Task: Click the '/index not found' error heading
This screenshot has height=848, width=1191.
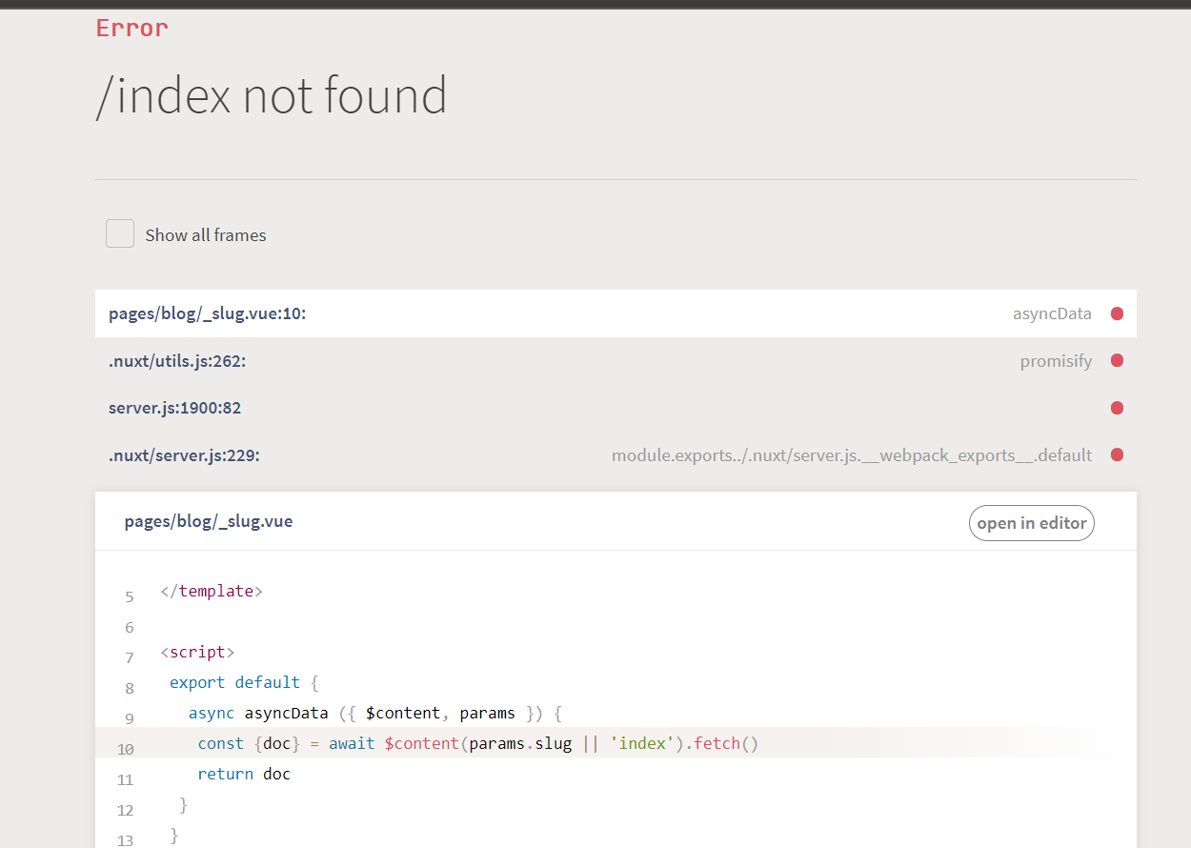Action: pos(272,95)
